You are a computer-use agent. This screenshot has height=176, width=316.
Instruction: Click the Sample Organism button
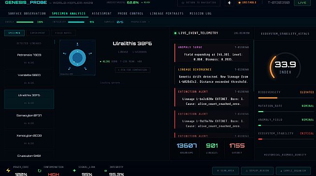[x=293, y=171]
